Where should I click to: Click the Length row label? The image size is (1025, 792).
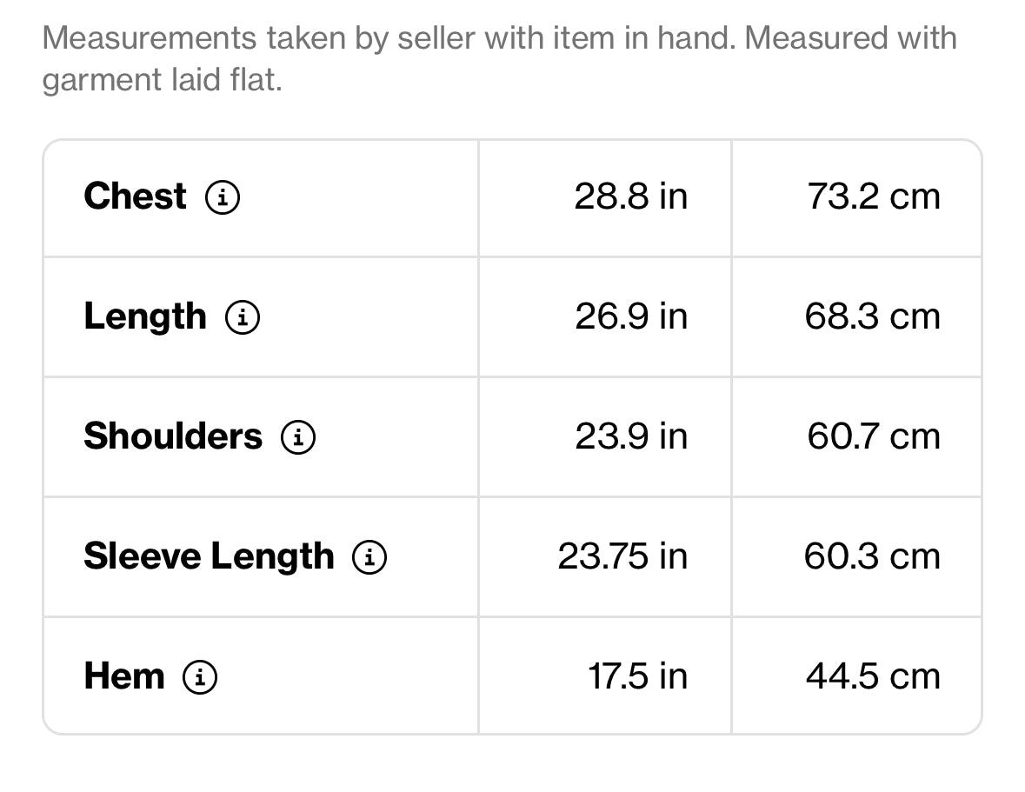(145, 317)
